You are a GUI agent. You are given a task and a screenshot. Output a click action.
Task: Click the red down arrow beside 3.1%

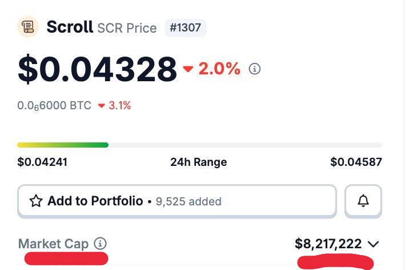click(102, 106)
